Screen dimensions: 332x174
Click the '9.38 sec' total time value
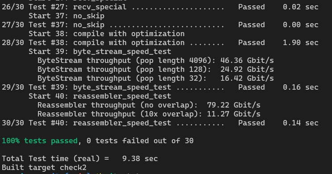tap(140, 159)
